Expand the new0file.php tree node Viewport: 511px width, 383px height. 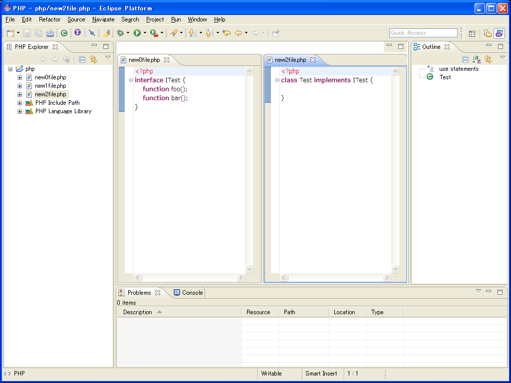19,77
